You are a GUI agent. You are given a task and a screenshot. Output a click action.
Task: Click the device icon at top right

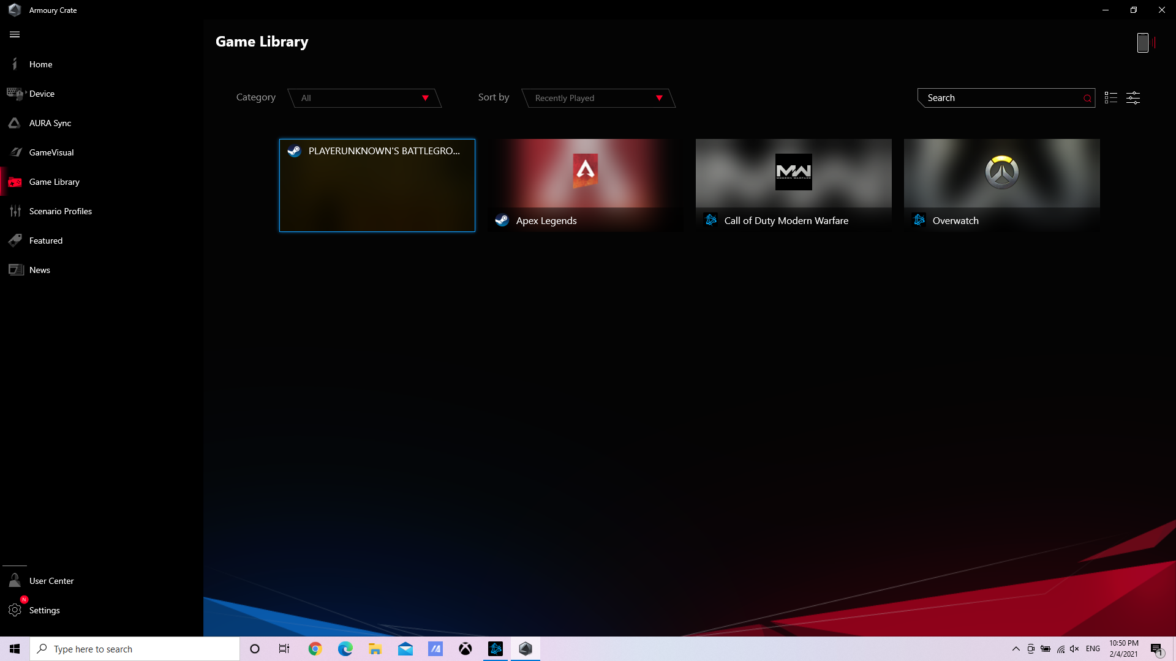click(1143, 43)
